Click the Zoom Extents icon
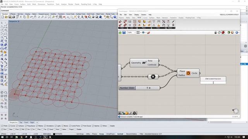Screen dimensions: 248x139 (50, 17)
